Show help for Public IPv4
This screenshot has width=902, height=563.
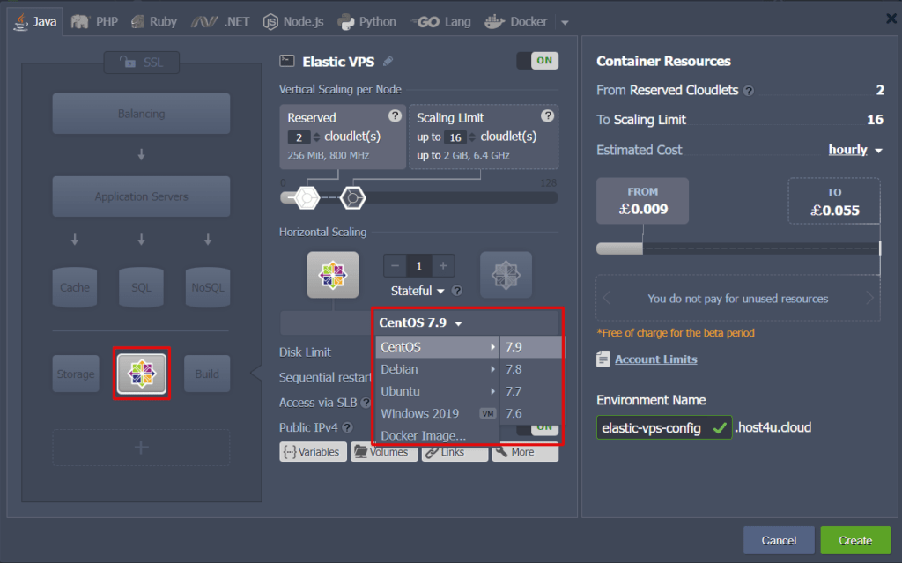click(347, 427)
